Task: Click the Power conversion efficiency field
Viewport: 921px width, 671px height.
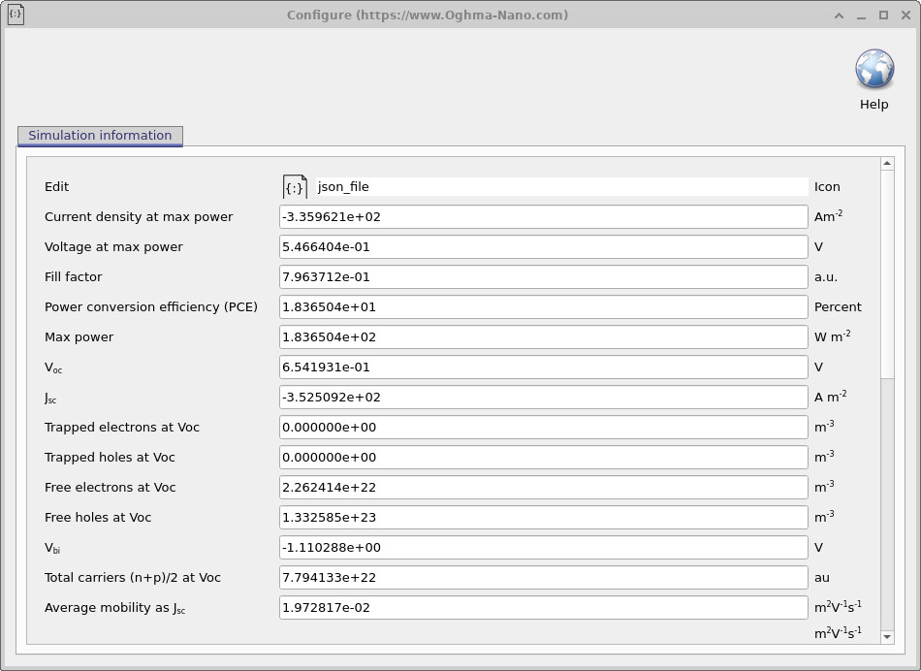Action: [543, 307]
